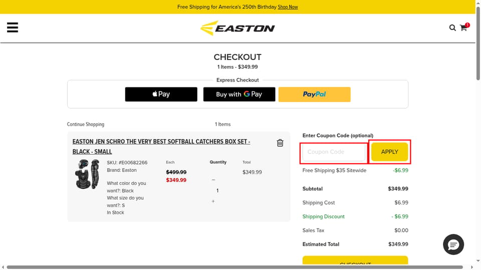Screen dimensions: 481x270
Task: Follow the Shop Now banner link
Action: coord(288,7)
